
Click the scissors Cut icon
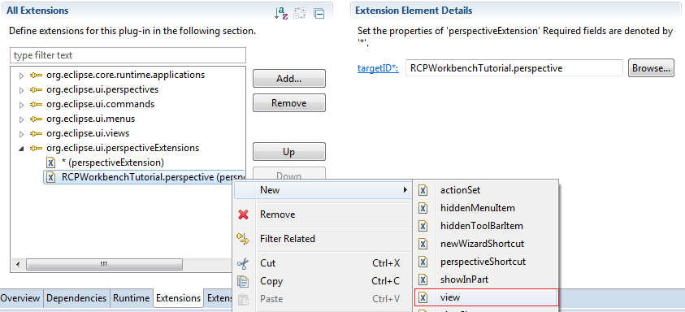click(243, 263)
